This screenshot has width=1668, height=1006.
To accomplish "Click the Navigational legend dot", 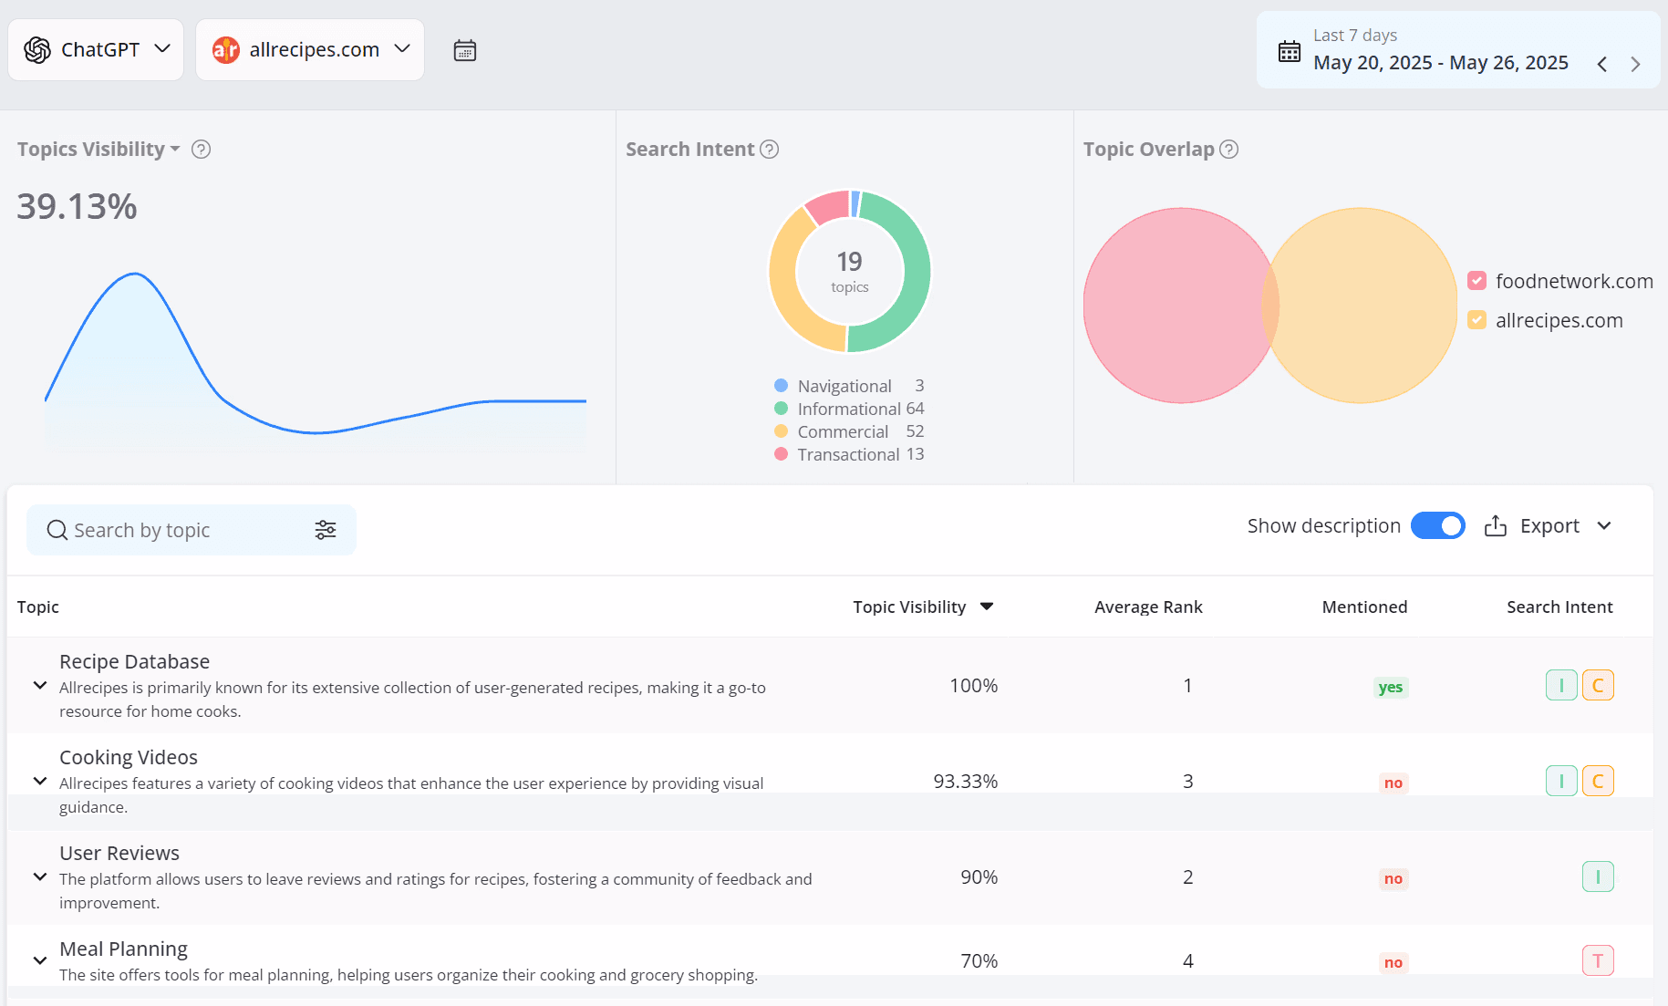I will point(781,386).
